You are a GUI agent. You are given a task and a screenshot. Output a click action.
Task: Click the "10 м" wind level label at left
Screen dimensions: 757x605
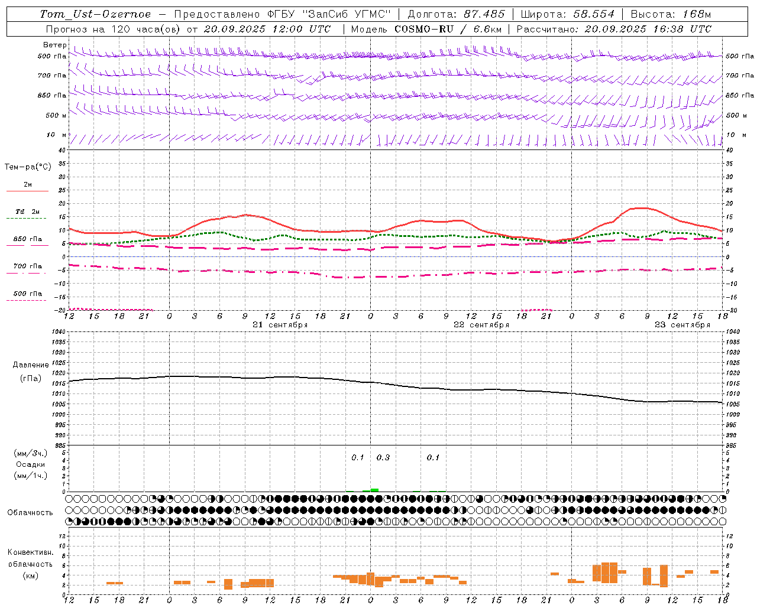pos(57,135)
